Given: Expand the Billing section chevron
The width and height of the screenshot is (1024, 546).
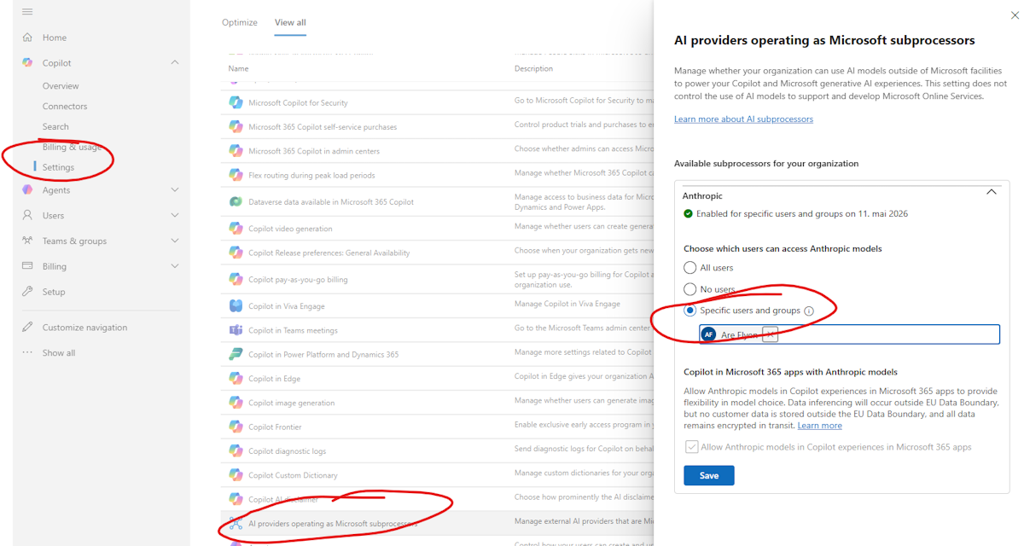Looking at the screenshot, I should 175,266.
